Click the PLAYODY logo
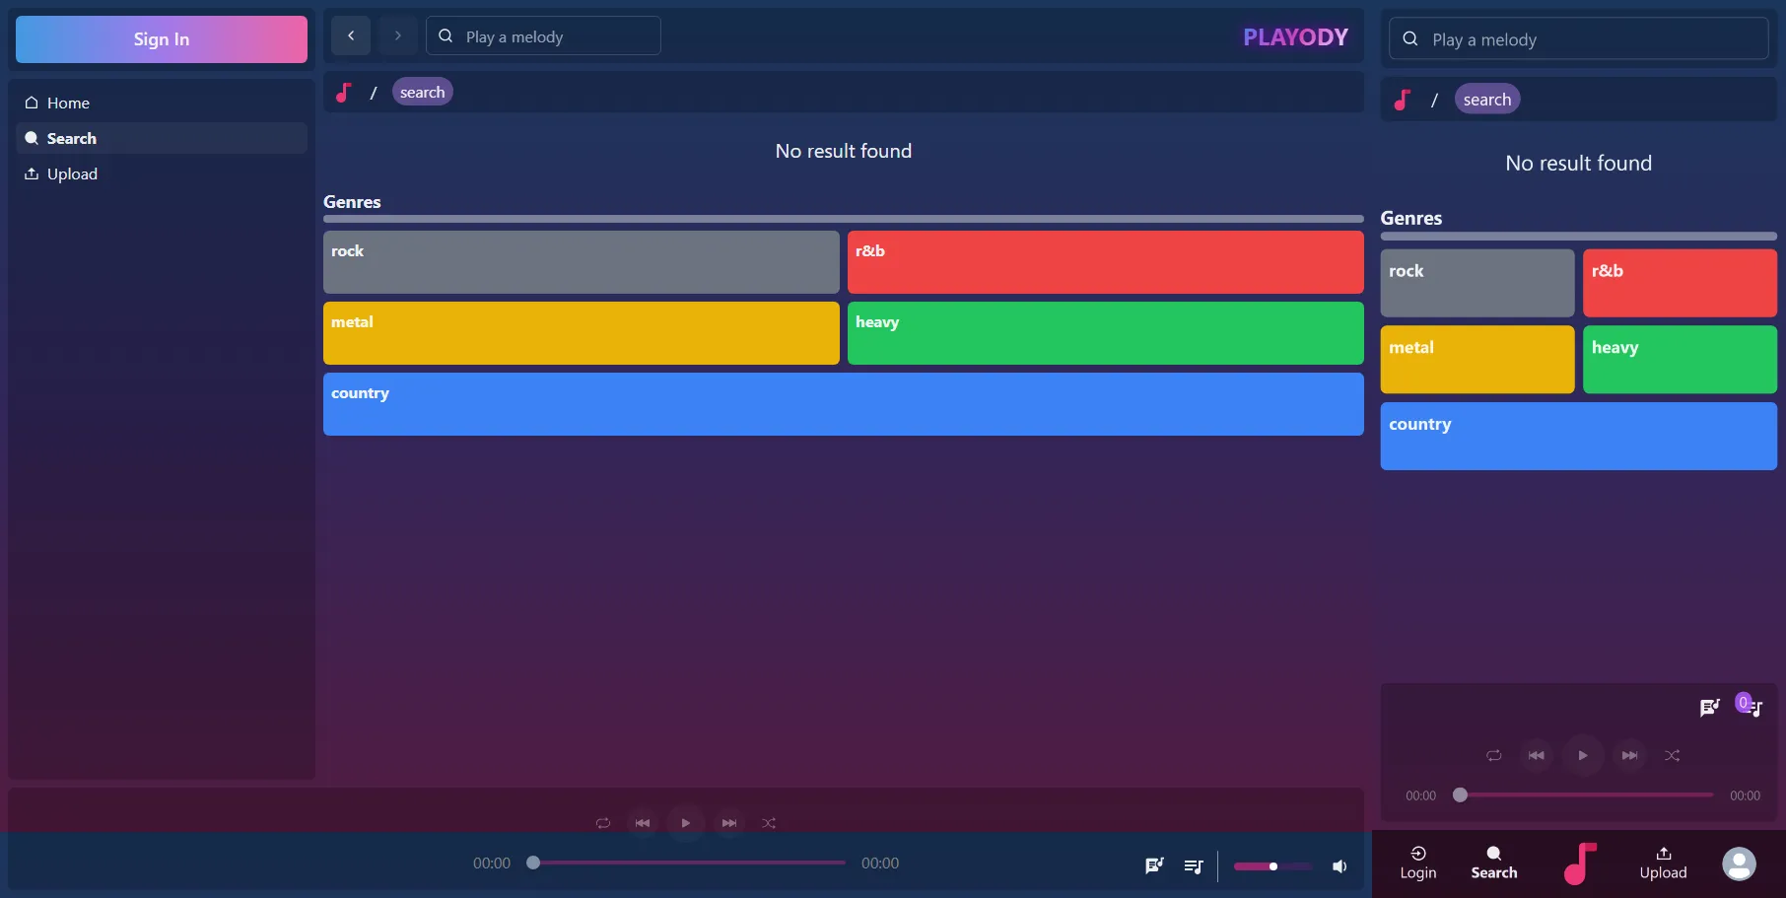 (1295, 37)
